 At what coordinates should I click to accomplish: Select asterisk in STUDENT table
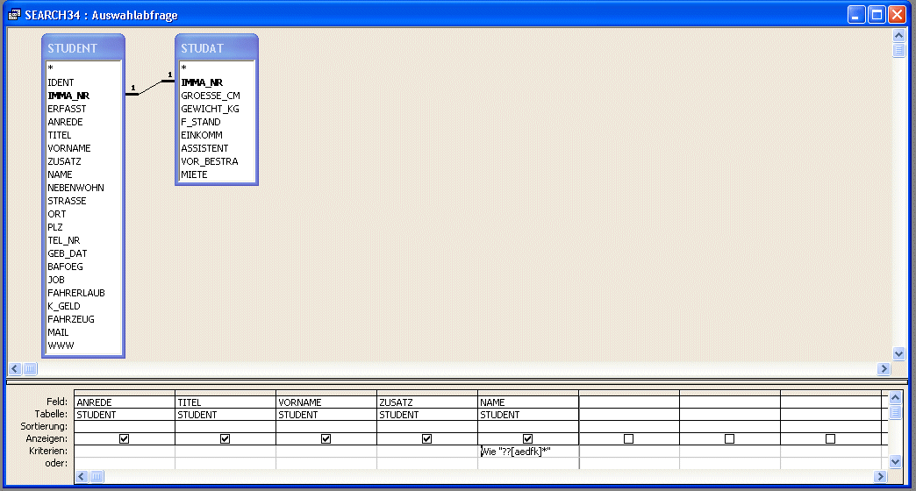[51, 69]
